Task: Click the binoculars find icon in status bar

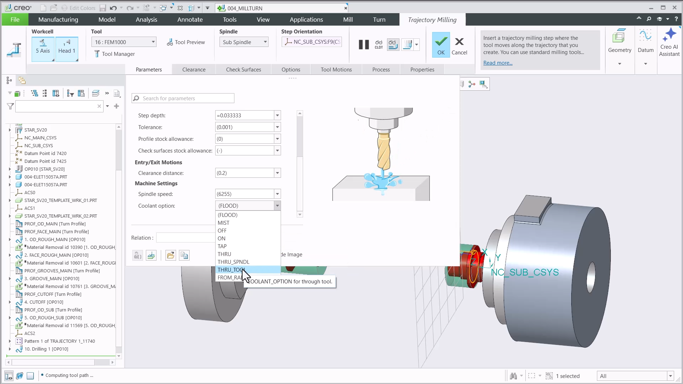Action: (513, 376)
